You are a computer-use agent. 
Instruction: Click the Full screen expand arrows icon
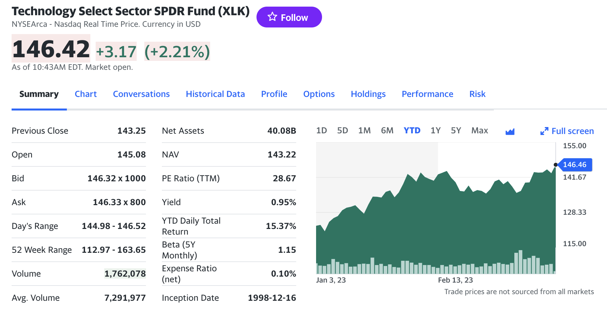point(544,131)
